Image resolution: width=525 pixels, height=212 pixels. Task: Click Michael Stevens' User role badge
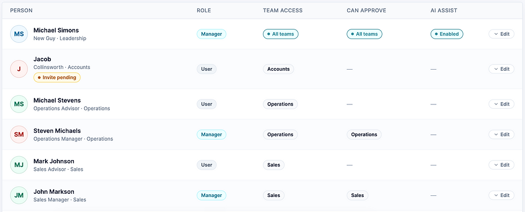tap(207, 104)
